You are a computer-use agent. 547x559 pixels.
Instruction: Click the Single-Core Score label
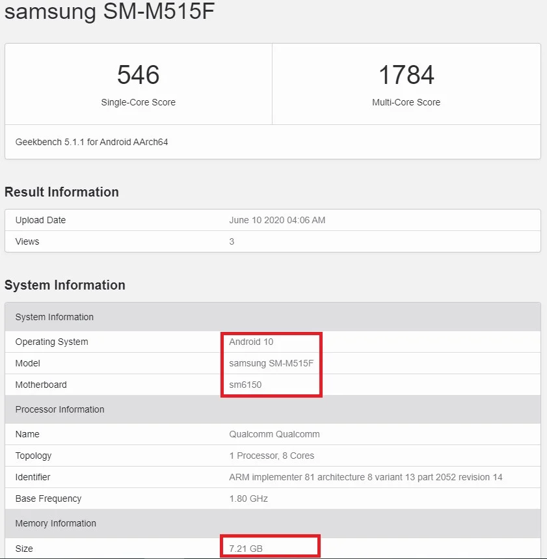click(x=139, y=102)
